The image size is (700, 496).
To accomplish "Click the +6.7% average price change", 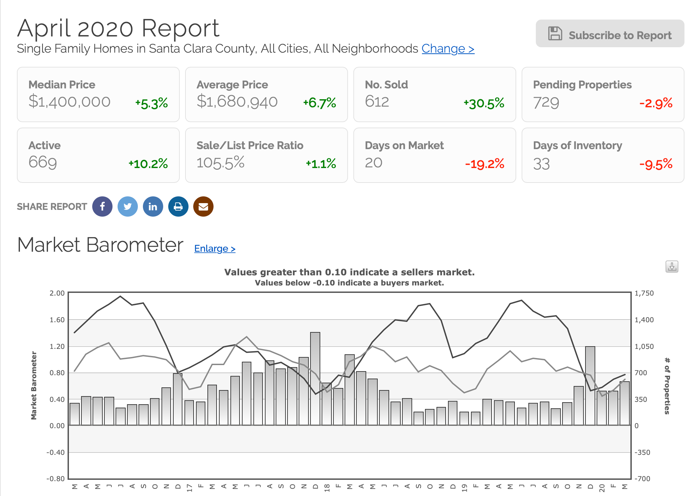I will (319, 103).
